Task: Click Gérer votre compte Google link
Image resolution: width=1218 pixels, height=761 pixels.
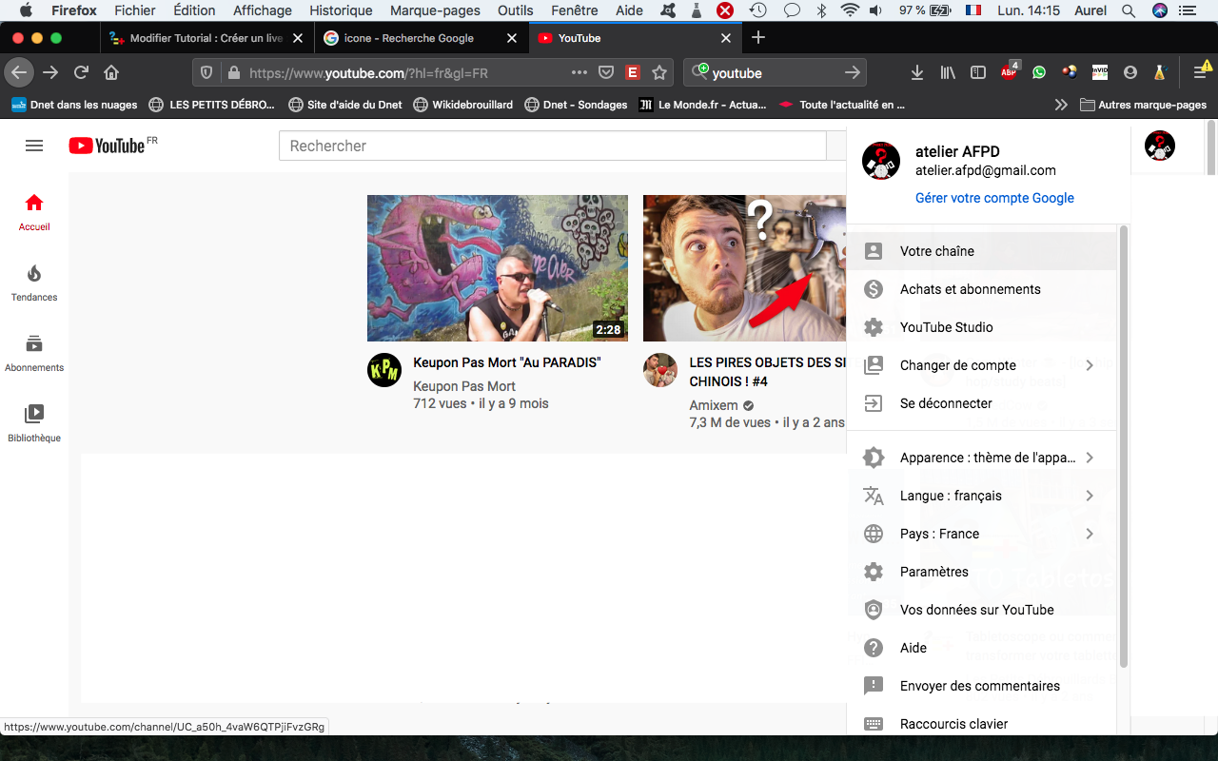Action: point(994,198)
